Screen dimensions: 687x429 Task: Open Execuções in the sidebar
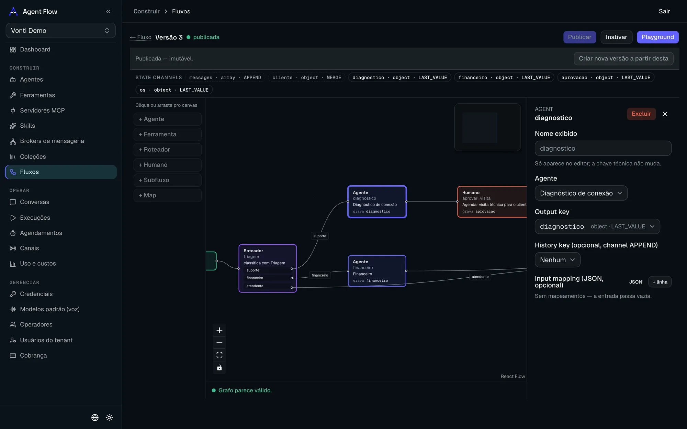(x=61, y=218)
